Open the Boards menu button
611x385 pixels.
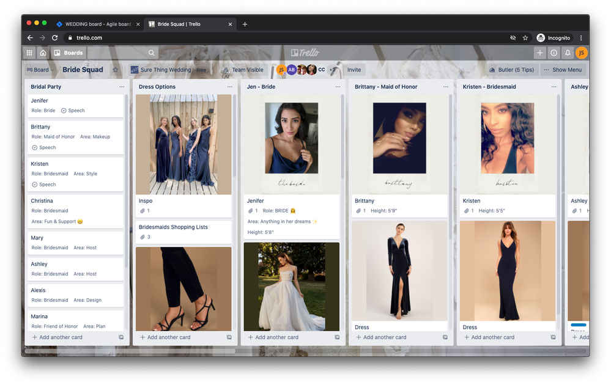click(x=68, y=53)
